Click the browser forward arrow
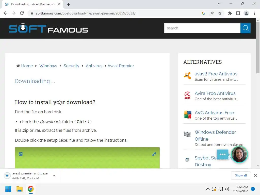The height and width of the screenshot is (195, 260). coord(14,13)
